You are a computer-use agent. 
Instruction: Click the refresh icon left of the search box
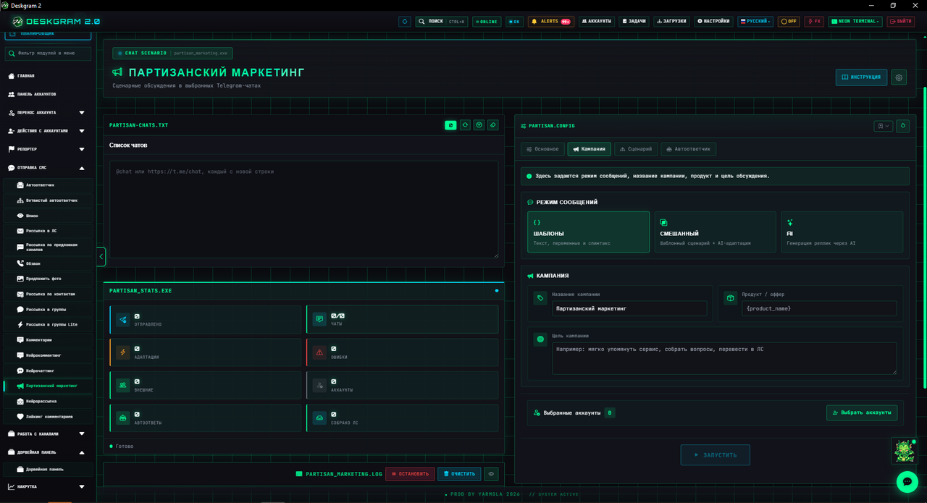tap(404, 22)
